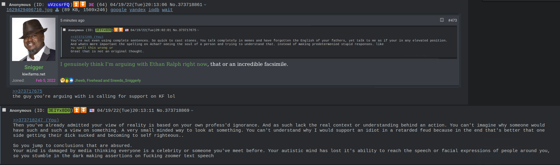Click the download icon next to 1629429406710.jpg
This screenshot has height=165, width=560.
[57, 10]
